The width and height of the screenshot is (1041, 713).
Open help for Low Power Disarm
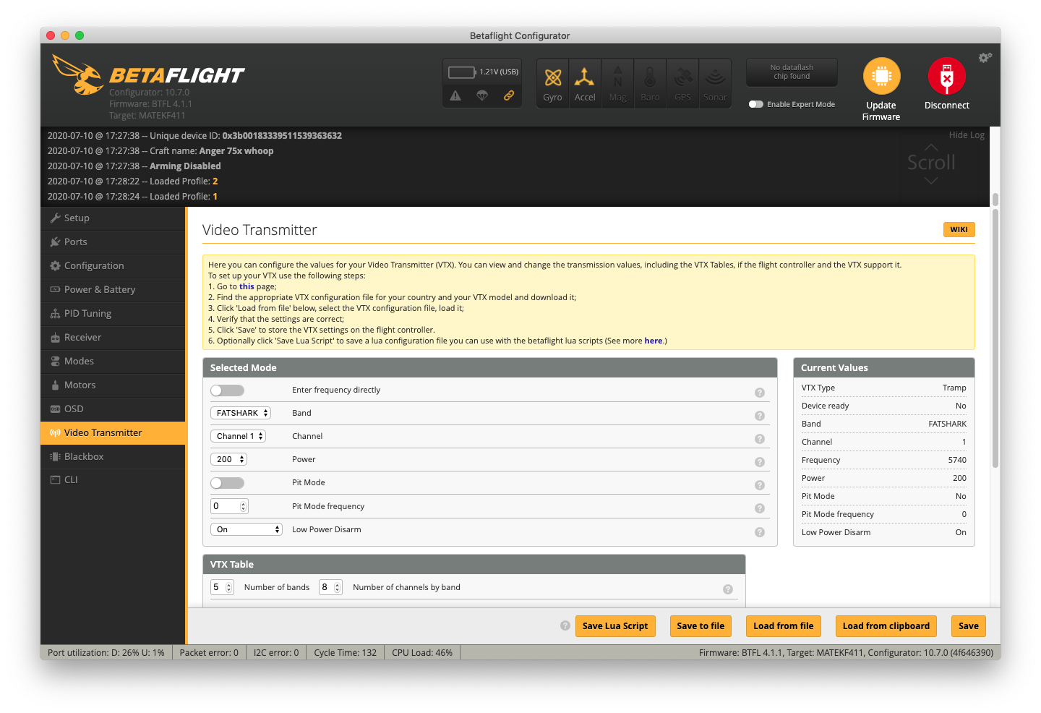pyautogui.click(x=760, y=532)
